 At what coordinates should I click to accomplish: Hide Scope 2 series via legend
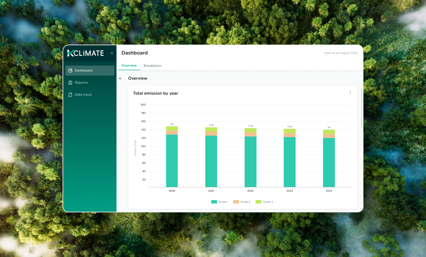pos(242,202)
